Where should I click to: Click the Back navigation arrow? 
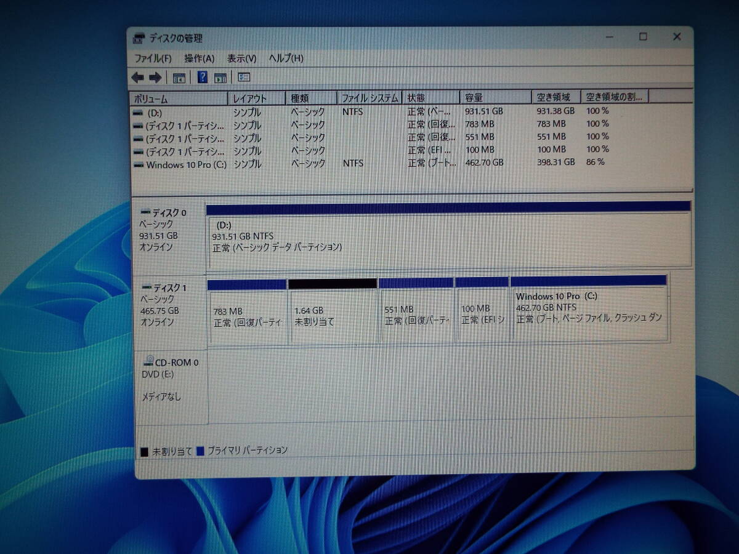click(x=139, y=77)
